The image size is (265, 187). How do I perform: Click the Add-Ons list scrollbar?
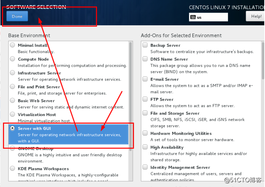[263, 61]
